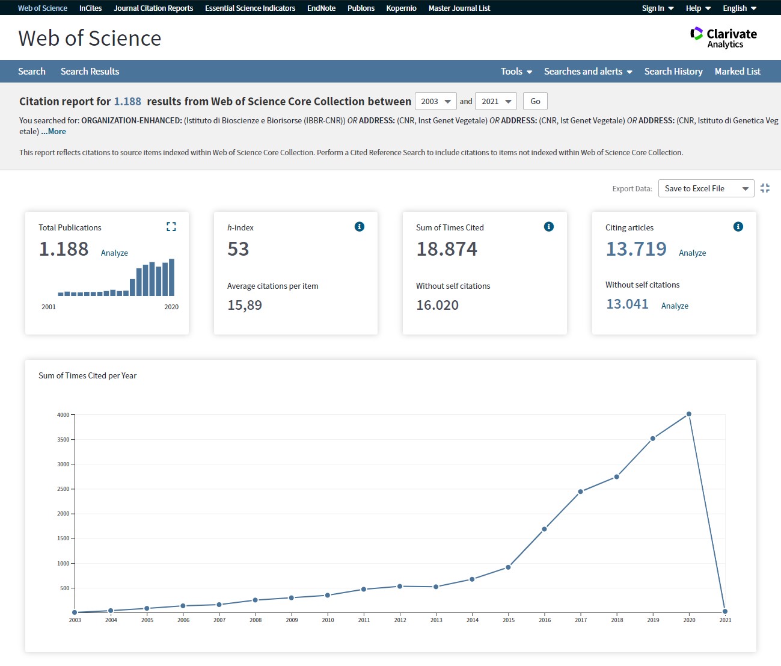Expand Searches and alerts menu

coord(588,72)
